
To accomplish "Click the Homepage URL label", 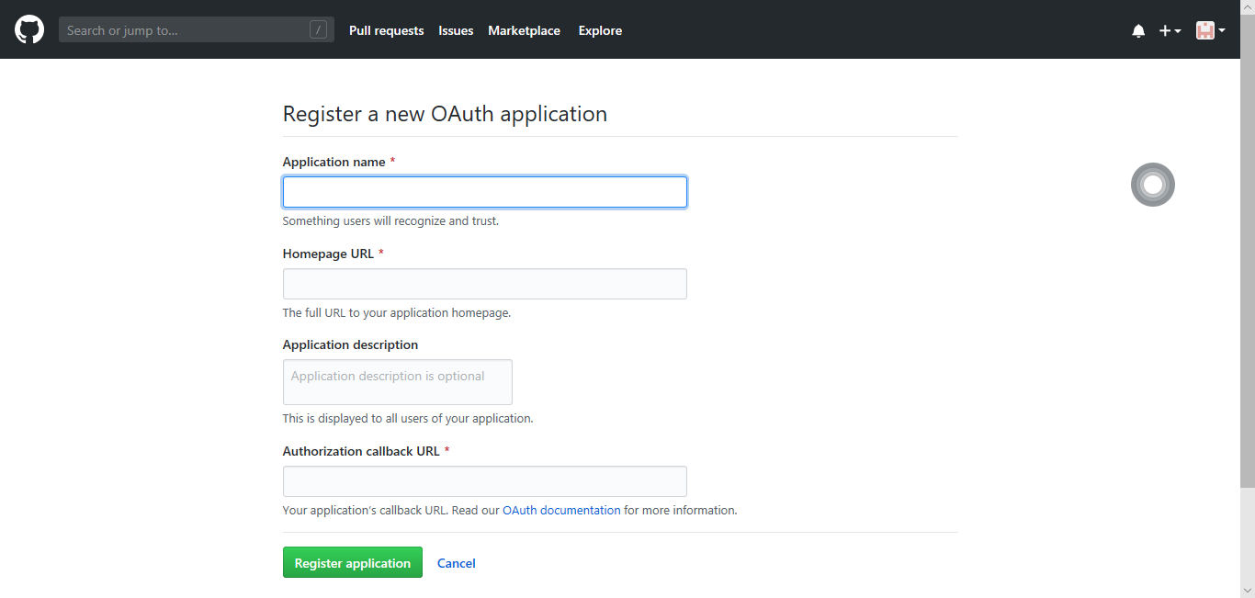I will 328,254.
